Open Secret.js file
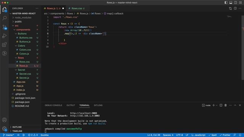Screen dimensions: 244x137 (x=25, y=78)
